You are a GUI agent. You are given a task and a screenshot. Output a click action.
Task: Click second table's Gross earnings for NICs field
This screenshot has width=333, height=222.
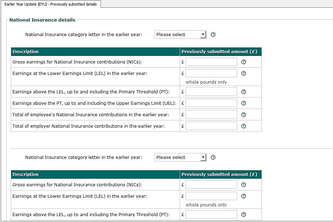[211, 185]
